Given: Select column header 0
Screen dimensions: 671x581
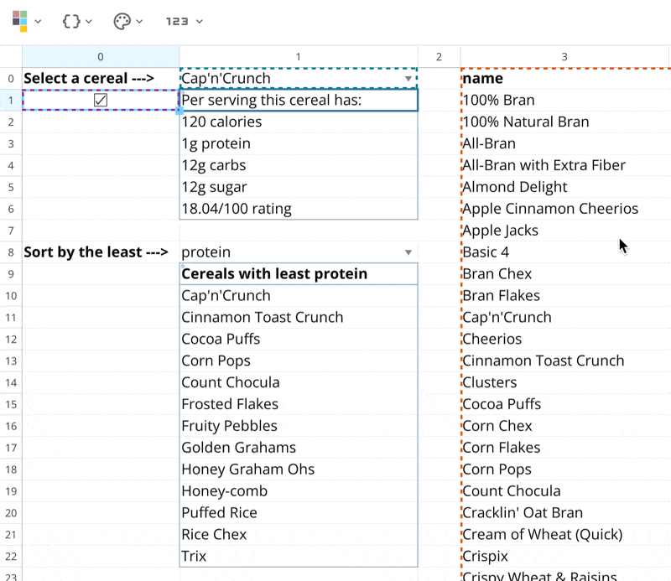Looking at the screenshot, I should tap(101, 57).
